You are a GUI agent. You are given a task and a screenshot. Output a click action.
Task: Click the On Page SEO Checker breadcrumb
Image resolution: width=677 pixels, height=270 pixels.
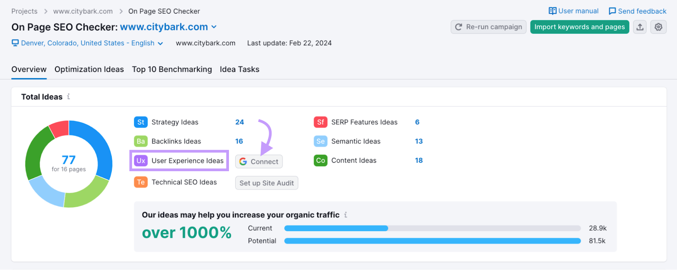pos(164,11)
